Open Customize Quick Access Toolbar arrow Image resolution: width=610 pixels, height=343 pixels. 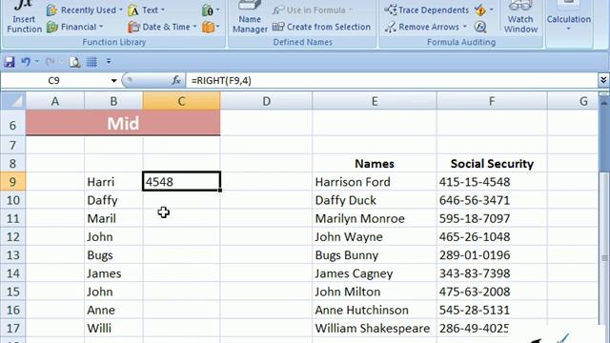109,61
